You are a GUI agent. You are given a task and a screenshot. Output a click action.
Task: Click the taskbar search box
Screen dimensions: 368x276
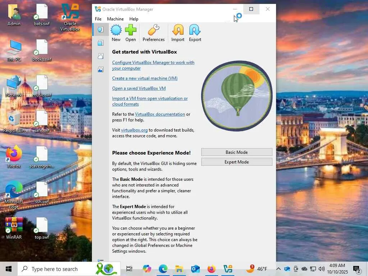(x=69, y=269)
